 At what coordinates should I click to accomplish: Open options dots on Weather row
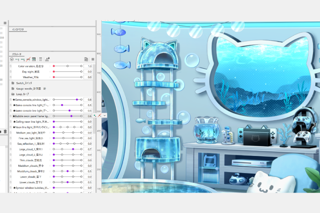(x=50, y=77)
